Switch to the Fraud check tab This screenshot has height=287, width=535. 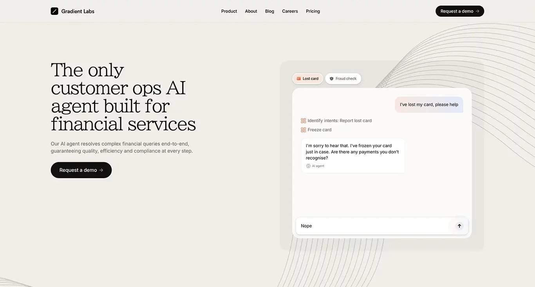(343, 79)
